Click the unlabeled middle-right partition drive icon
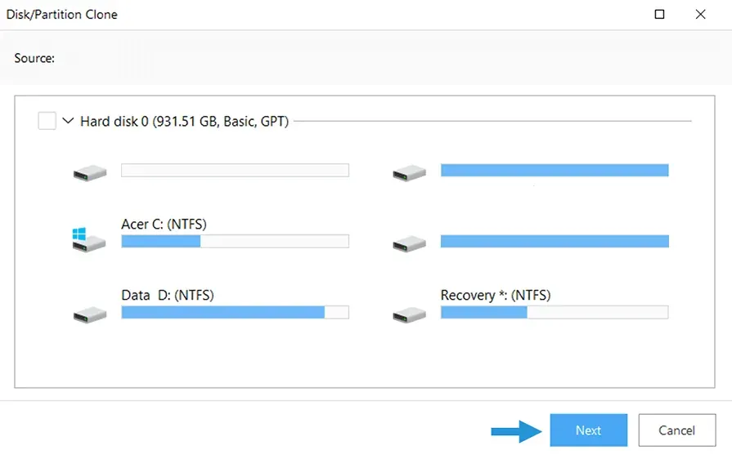 click(x=408, y=243)
